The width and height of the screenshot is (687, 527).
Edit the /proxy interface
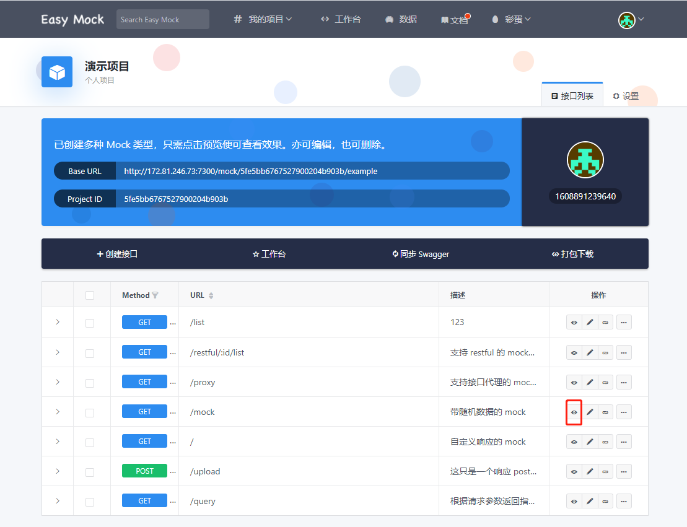[590, 383]
